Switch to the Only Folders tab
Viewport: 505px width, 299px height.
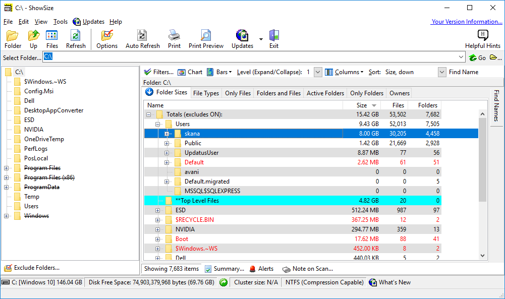(366, 93)
